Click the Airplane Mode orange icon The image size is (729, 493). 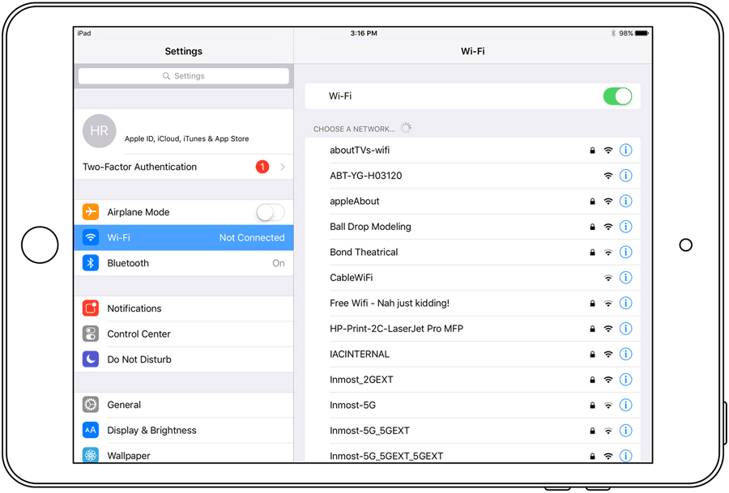click(x=91, y=212)
